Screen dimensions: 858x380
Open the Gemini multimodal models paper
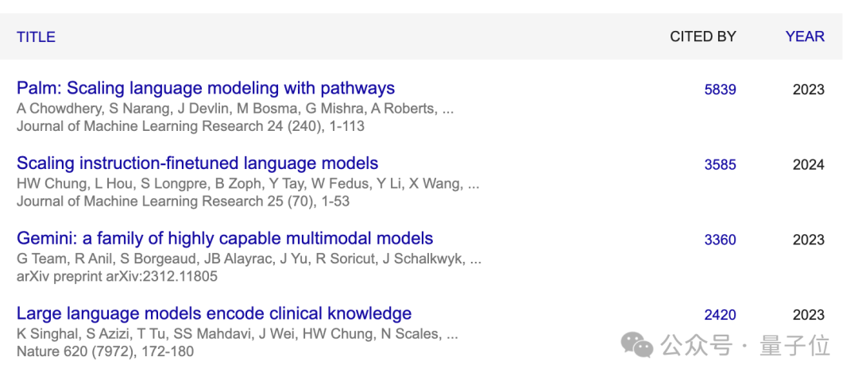[x=225, y=238]
